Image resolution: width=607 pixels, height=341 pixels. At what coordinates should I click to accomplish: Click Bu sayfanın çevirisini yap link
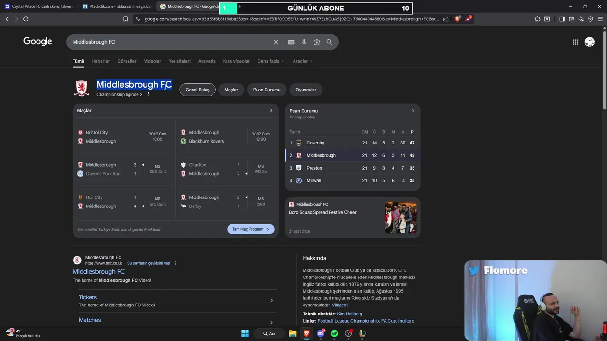tap(148, 263)
